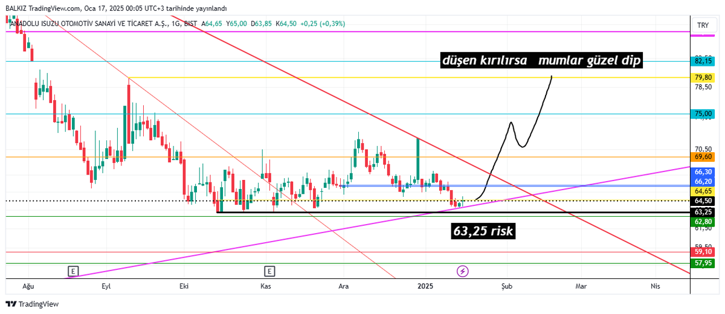Select the 82,15 price label

point(703,61)
